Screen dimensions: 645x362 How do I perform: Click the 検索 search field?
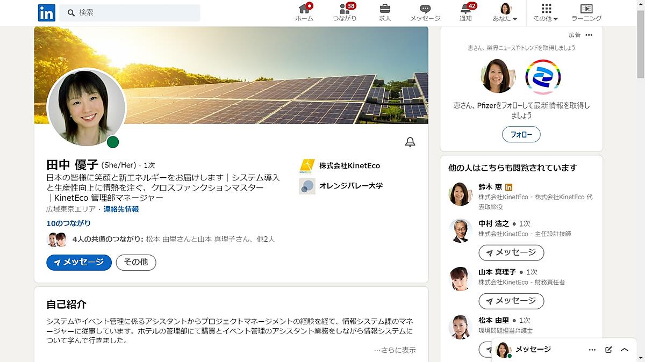130,12
